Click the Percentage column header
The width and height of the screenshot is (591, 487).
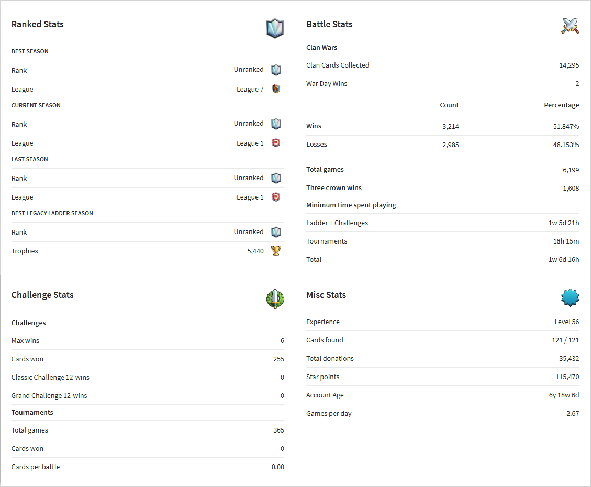tap(562, 105)
